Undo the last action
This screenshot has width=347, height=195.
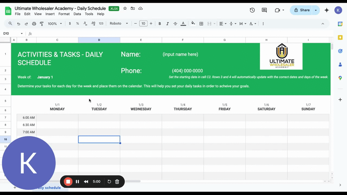[x=19, y=24]
